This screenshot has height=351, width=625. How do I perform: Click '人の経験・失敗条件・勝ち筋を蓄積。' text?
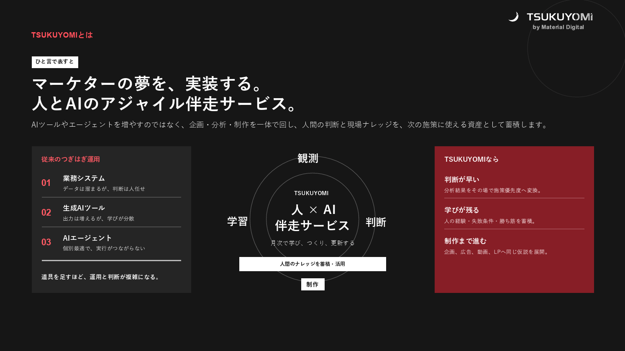pos(491,221)
